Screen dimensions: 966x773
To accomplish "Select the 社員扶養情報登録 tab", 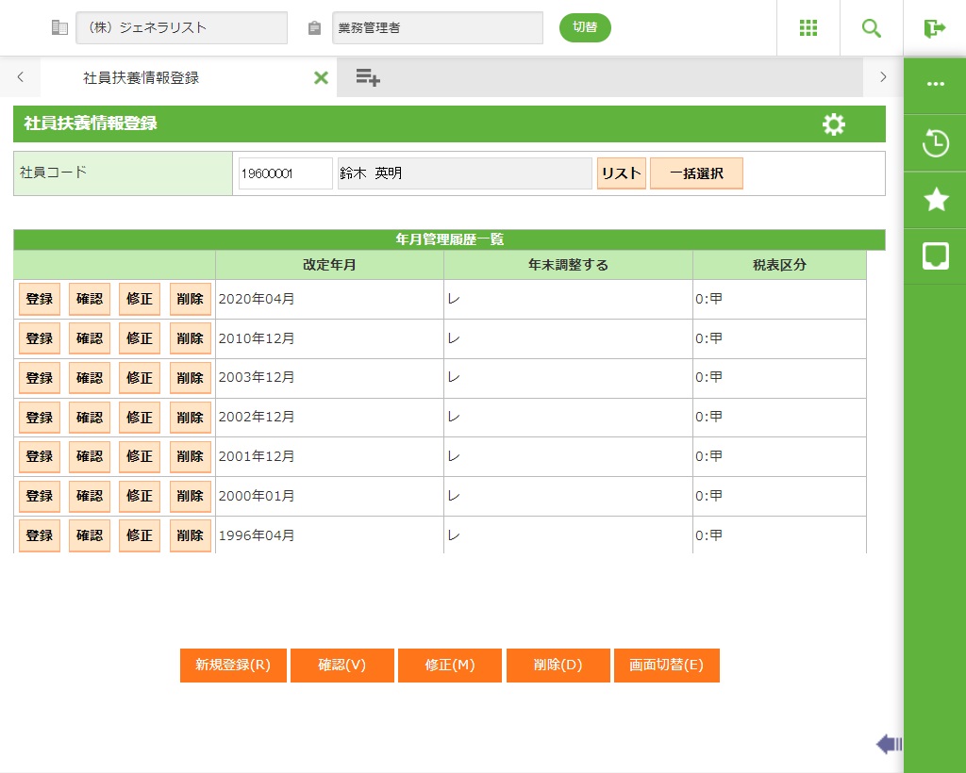I will pyautogui.click(x=142, y=78).
